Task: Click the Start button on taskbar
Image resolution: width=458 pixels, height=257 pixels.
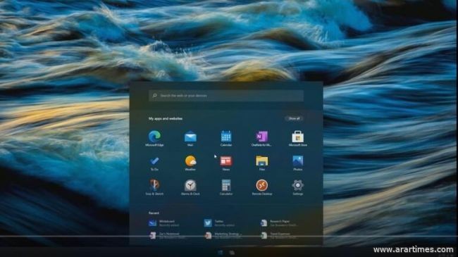Action: [221, 253]
